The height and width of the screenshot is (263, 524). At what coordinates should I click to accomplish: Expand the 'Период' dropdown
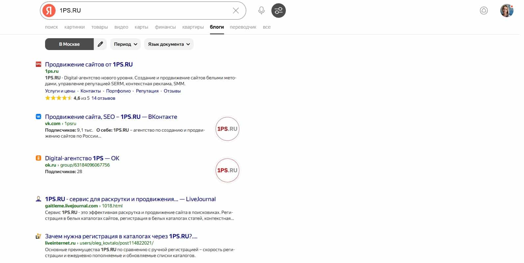(126, 44)
